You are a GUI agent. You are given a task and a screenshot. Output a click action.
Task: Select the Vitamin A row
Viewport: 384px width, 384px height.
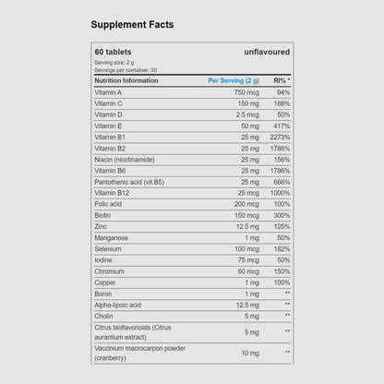tap(192, 92)
